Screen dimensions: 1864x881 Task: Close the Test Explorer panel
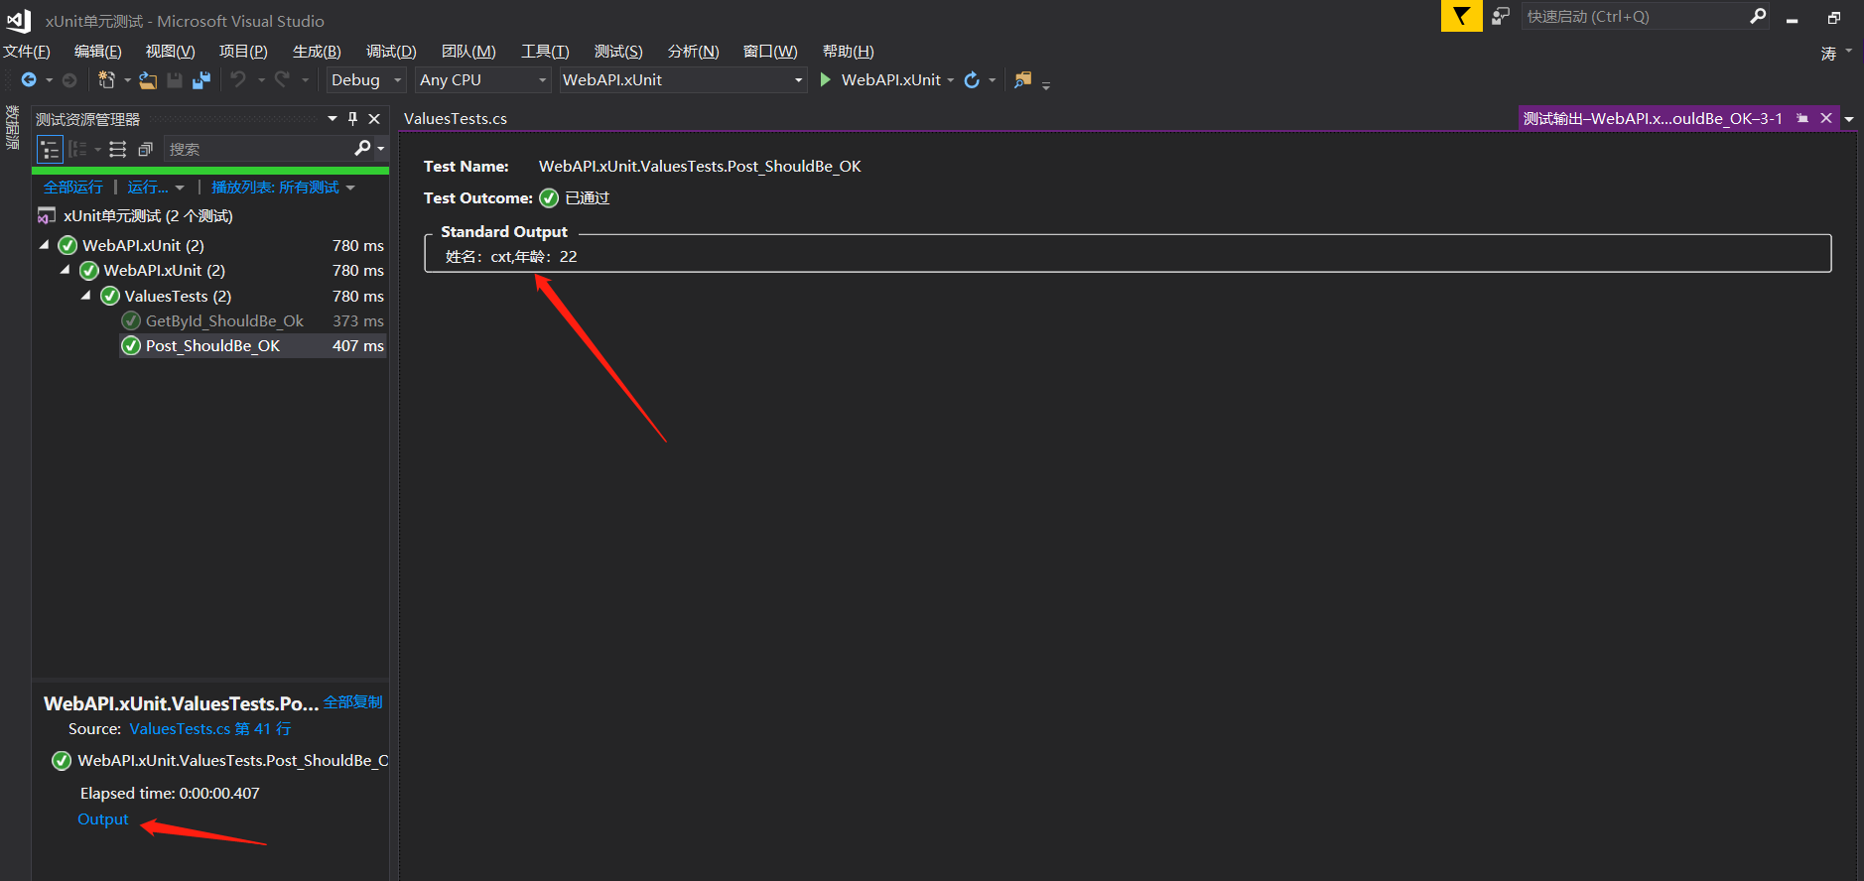[x=374, y=119]
